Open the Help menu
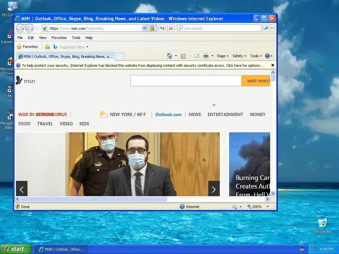This screenshot has width=339, height=254. [x=89, y=38]
